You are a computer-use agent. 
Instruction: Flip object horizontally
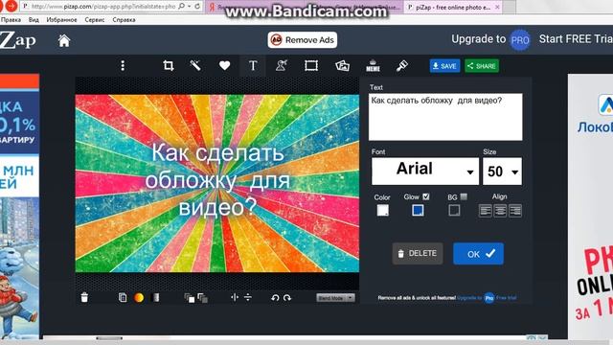click(x=235, y=298)
